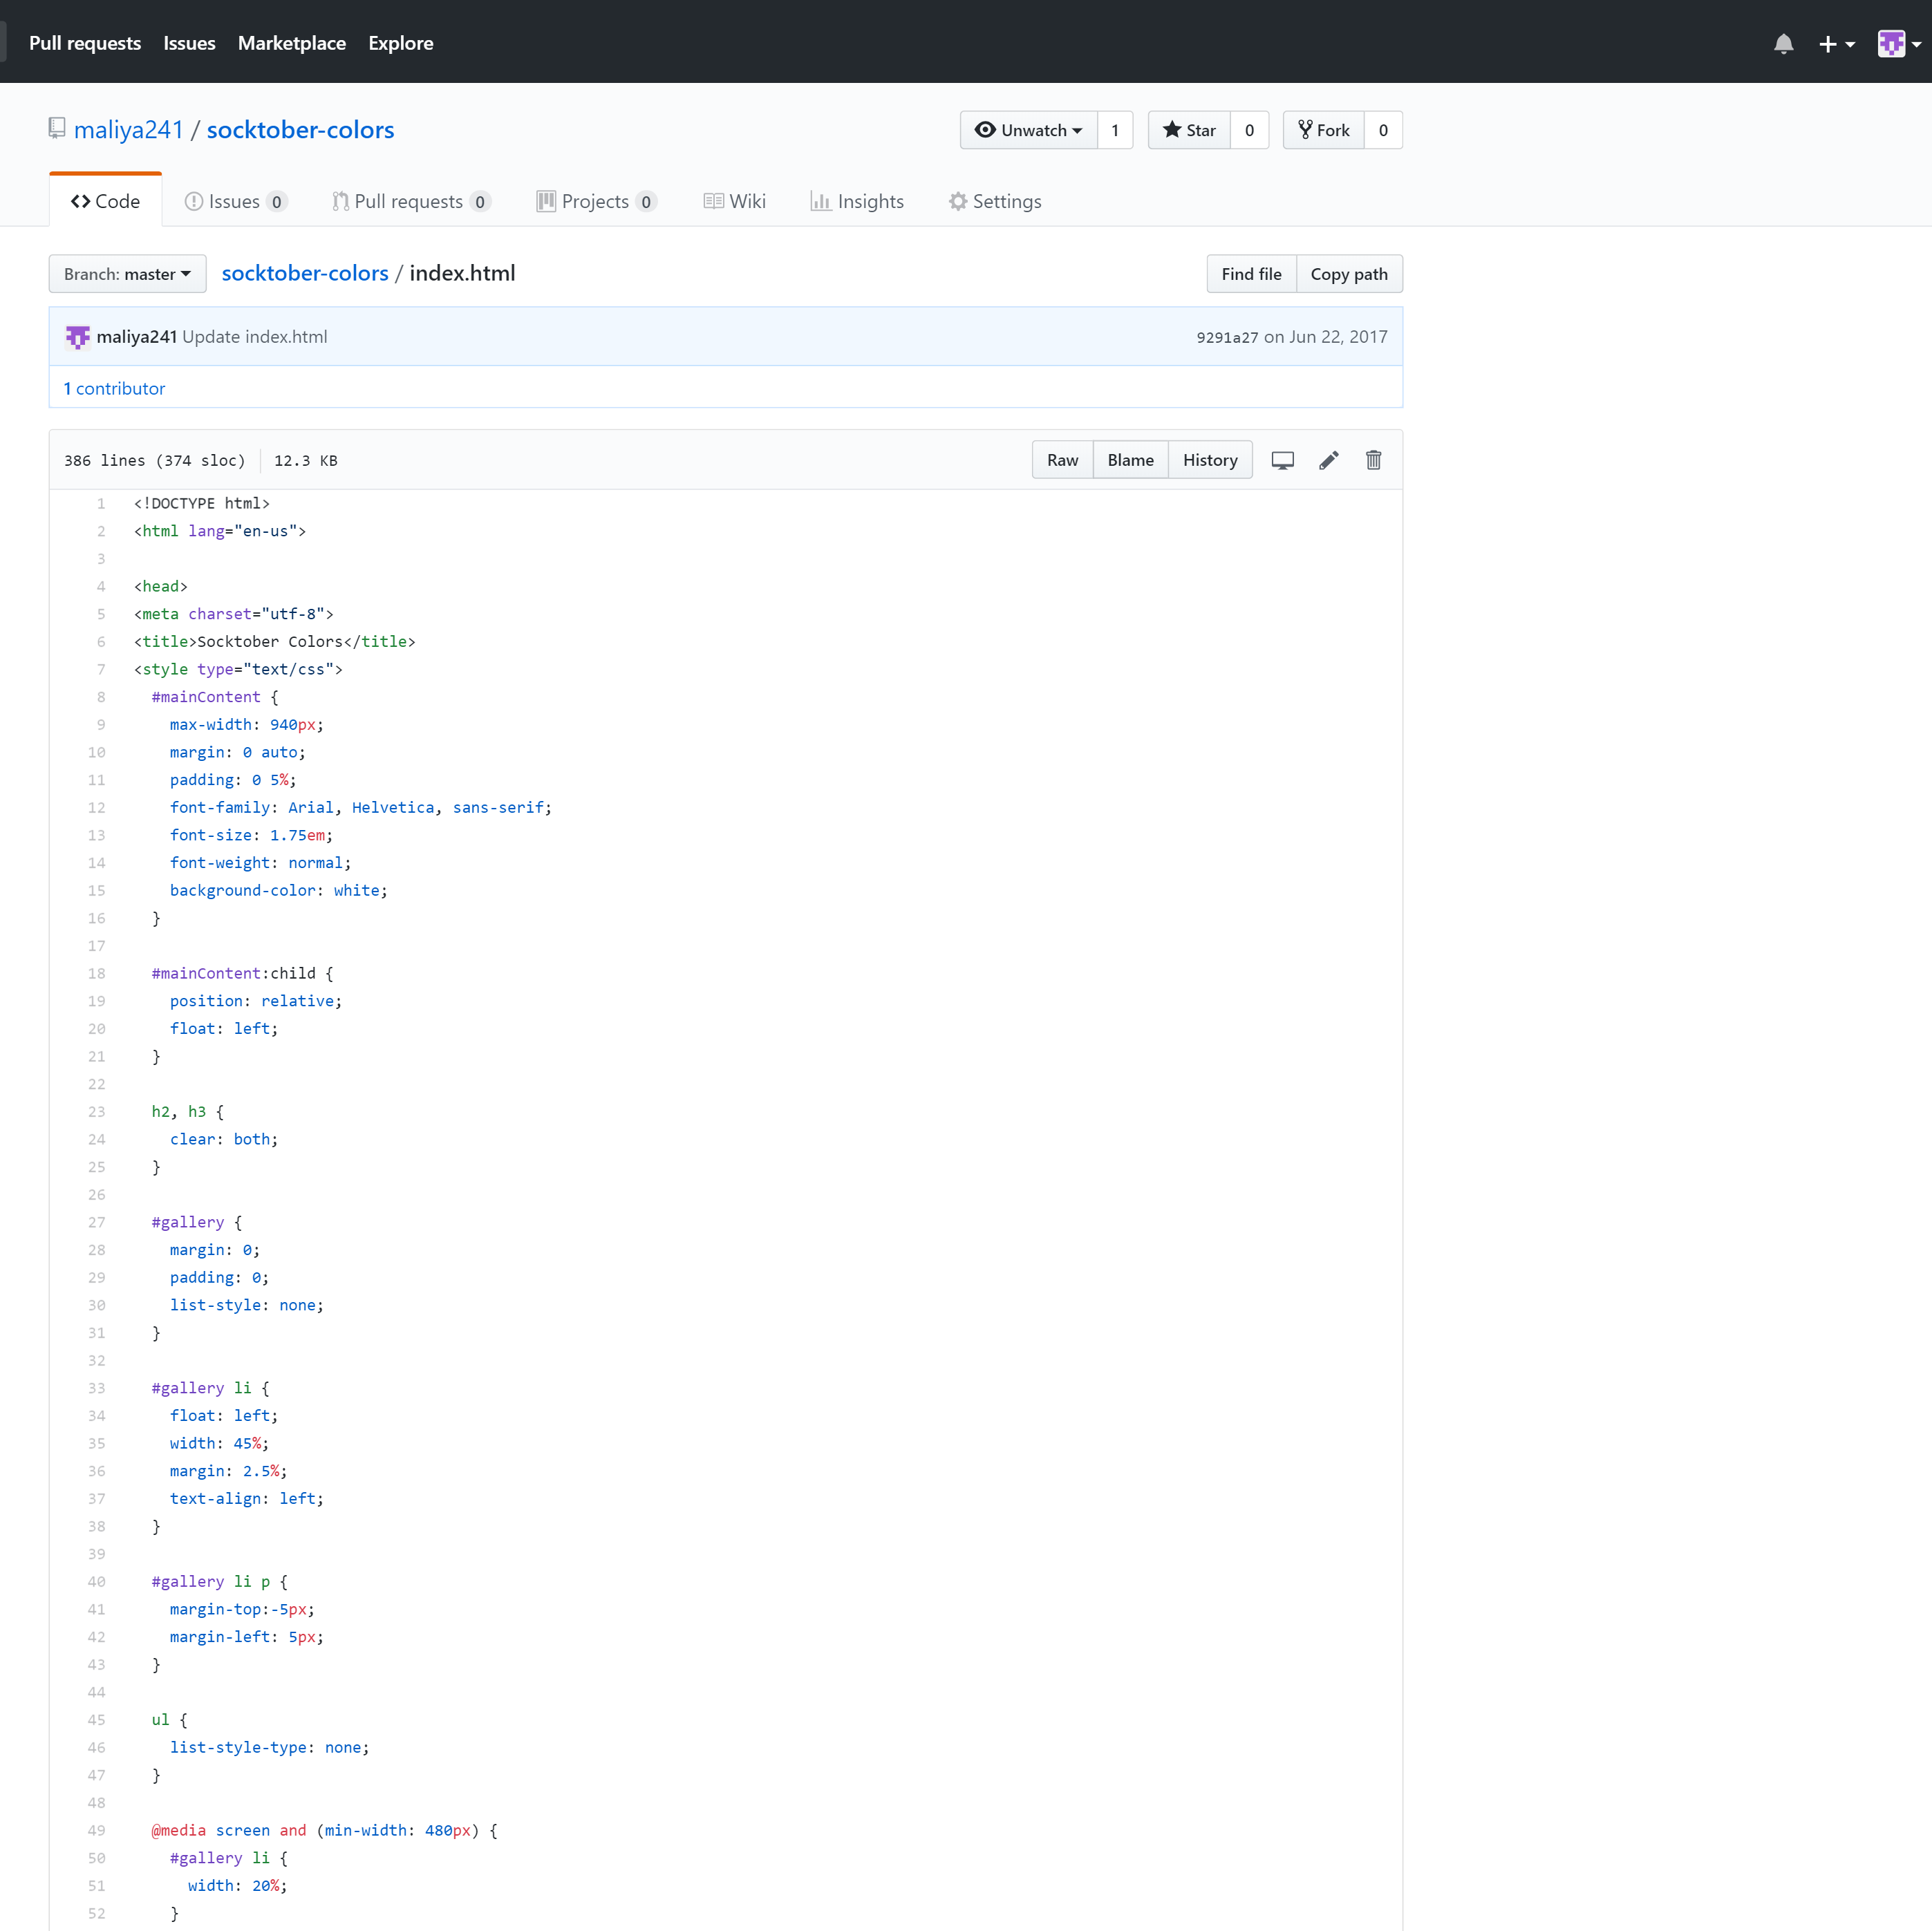Edit the file with the pencil icon
The height and width of the screenshot is (1931, 1932).
(x=1328, y=460)
